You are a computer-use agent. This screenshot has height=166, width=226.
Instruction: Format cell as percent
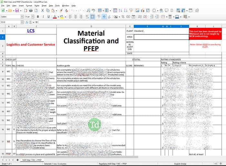(x=123, y=17)
